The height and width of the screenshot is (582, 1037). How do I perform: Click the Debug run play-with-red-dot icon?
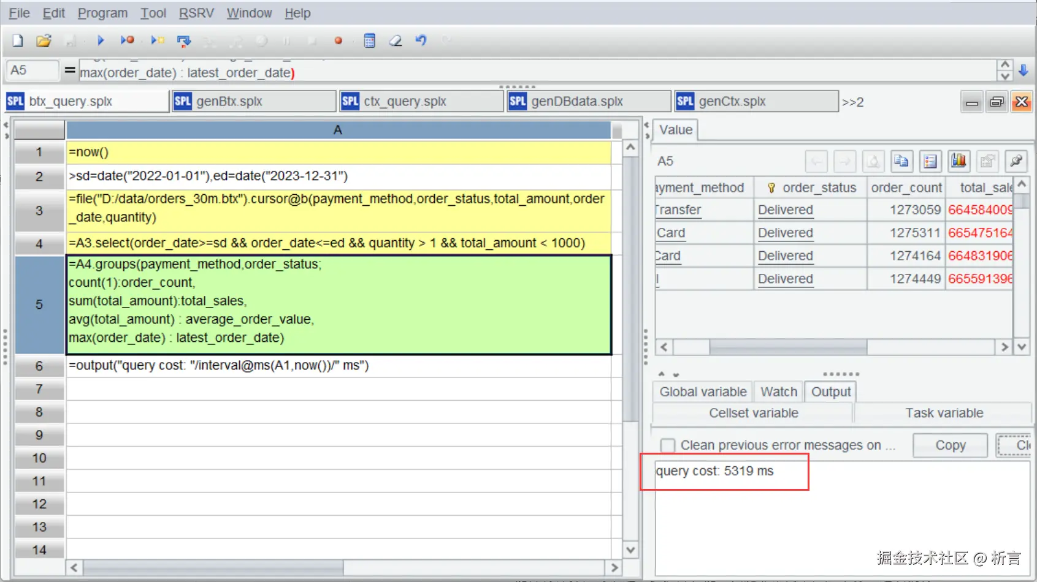tap(127, 40)
